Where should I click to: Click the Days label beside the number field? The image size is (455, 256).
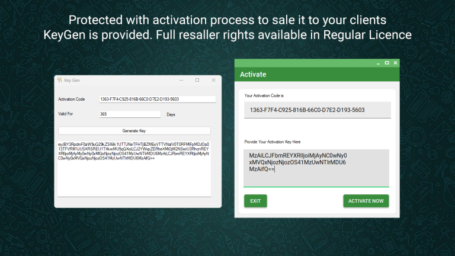[x=171, y=114]
